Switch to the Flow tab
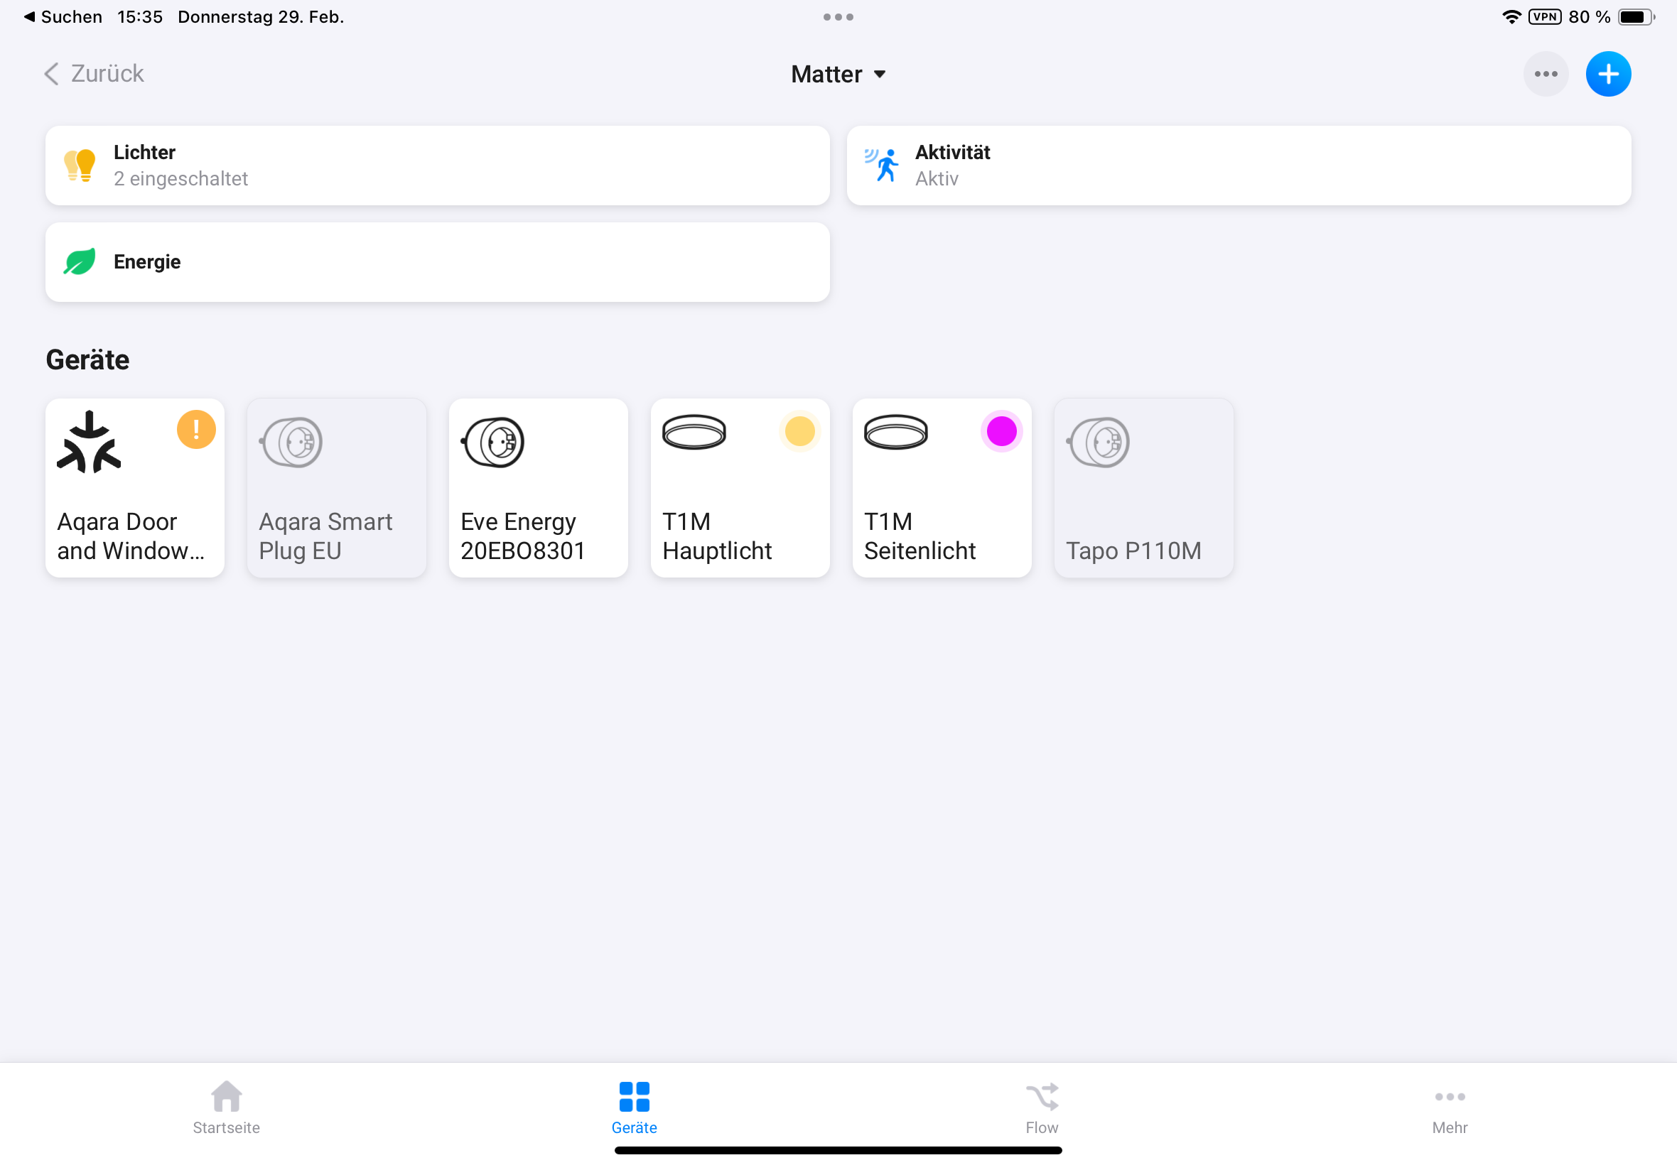This screenshot has width=1677, height=1165. click(x=1041, y=1107)
